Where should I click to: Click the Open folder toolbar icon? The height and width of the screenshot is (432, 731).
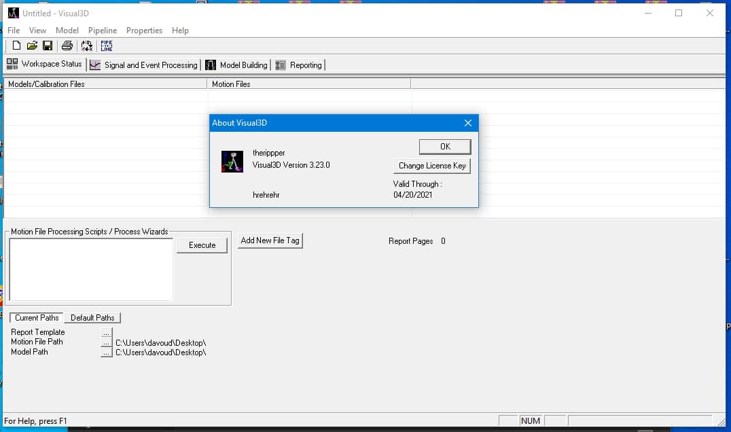pos(32,46)
